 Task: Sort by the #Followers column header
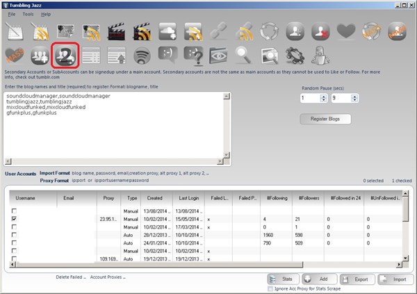click(308, 198)
